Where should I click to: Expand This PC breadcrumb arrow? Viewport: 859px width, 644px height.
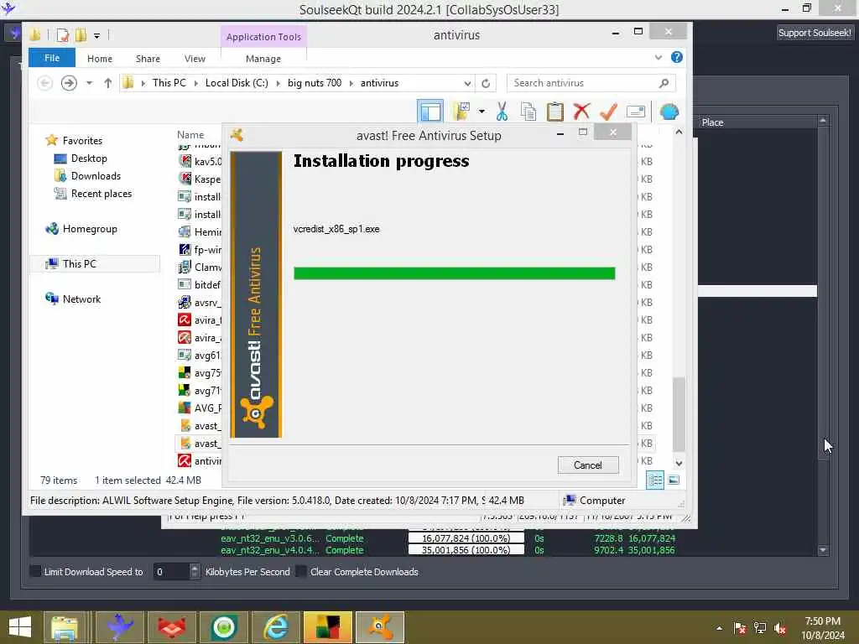tap(195, 83)
